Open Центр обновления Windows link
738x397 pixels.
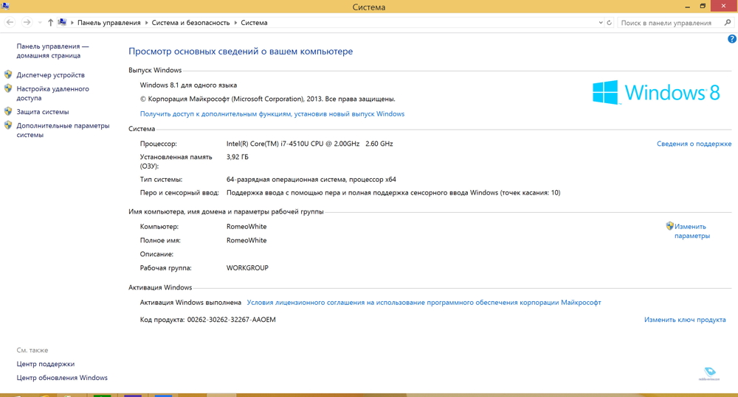point(62,378)
